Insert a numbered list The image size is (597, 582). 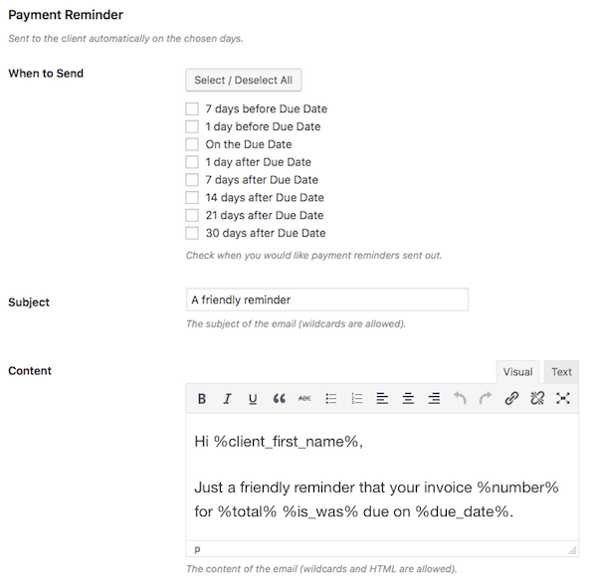357,399
